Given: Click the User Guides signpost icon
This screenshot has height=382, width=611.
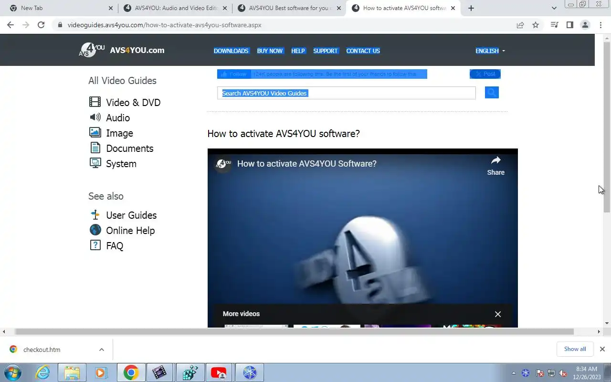Looking at the screenshot, I should point(95,215).
